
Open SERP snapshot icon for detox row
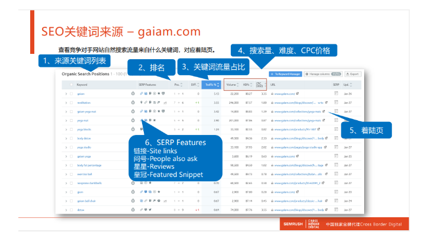(336, 210)
